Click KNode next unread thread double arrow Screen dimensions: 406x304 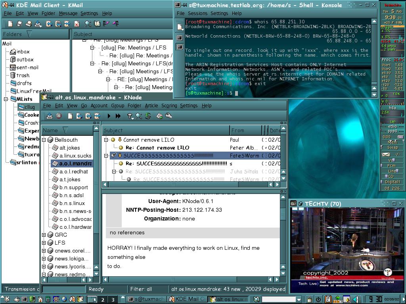click(x=118, y=116)
